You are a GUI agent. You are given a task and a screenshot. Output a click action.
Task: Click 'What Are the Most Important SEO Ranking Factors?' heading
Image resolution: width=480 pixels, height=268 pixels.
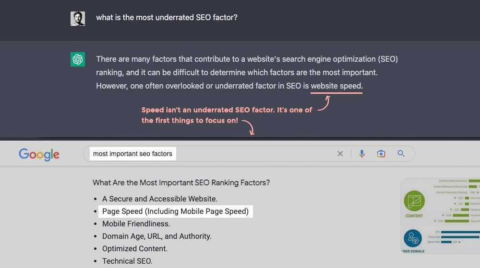pos(181,182)
